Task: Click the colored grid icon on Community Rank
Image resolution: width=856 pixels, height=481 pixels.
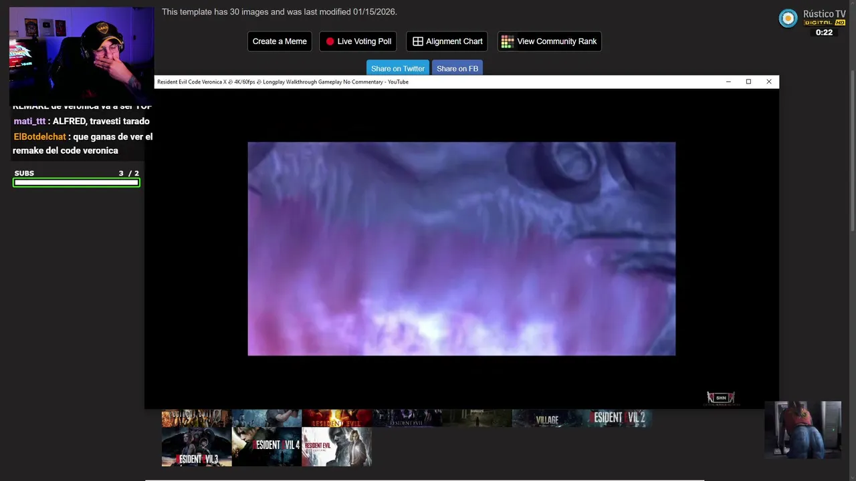Action: 508,41
